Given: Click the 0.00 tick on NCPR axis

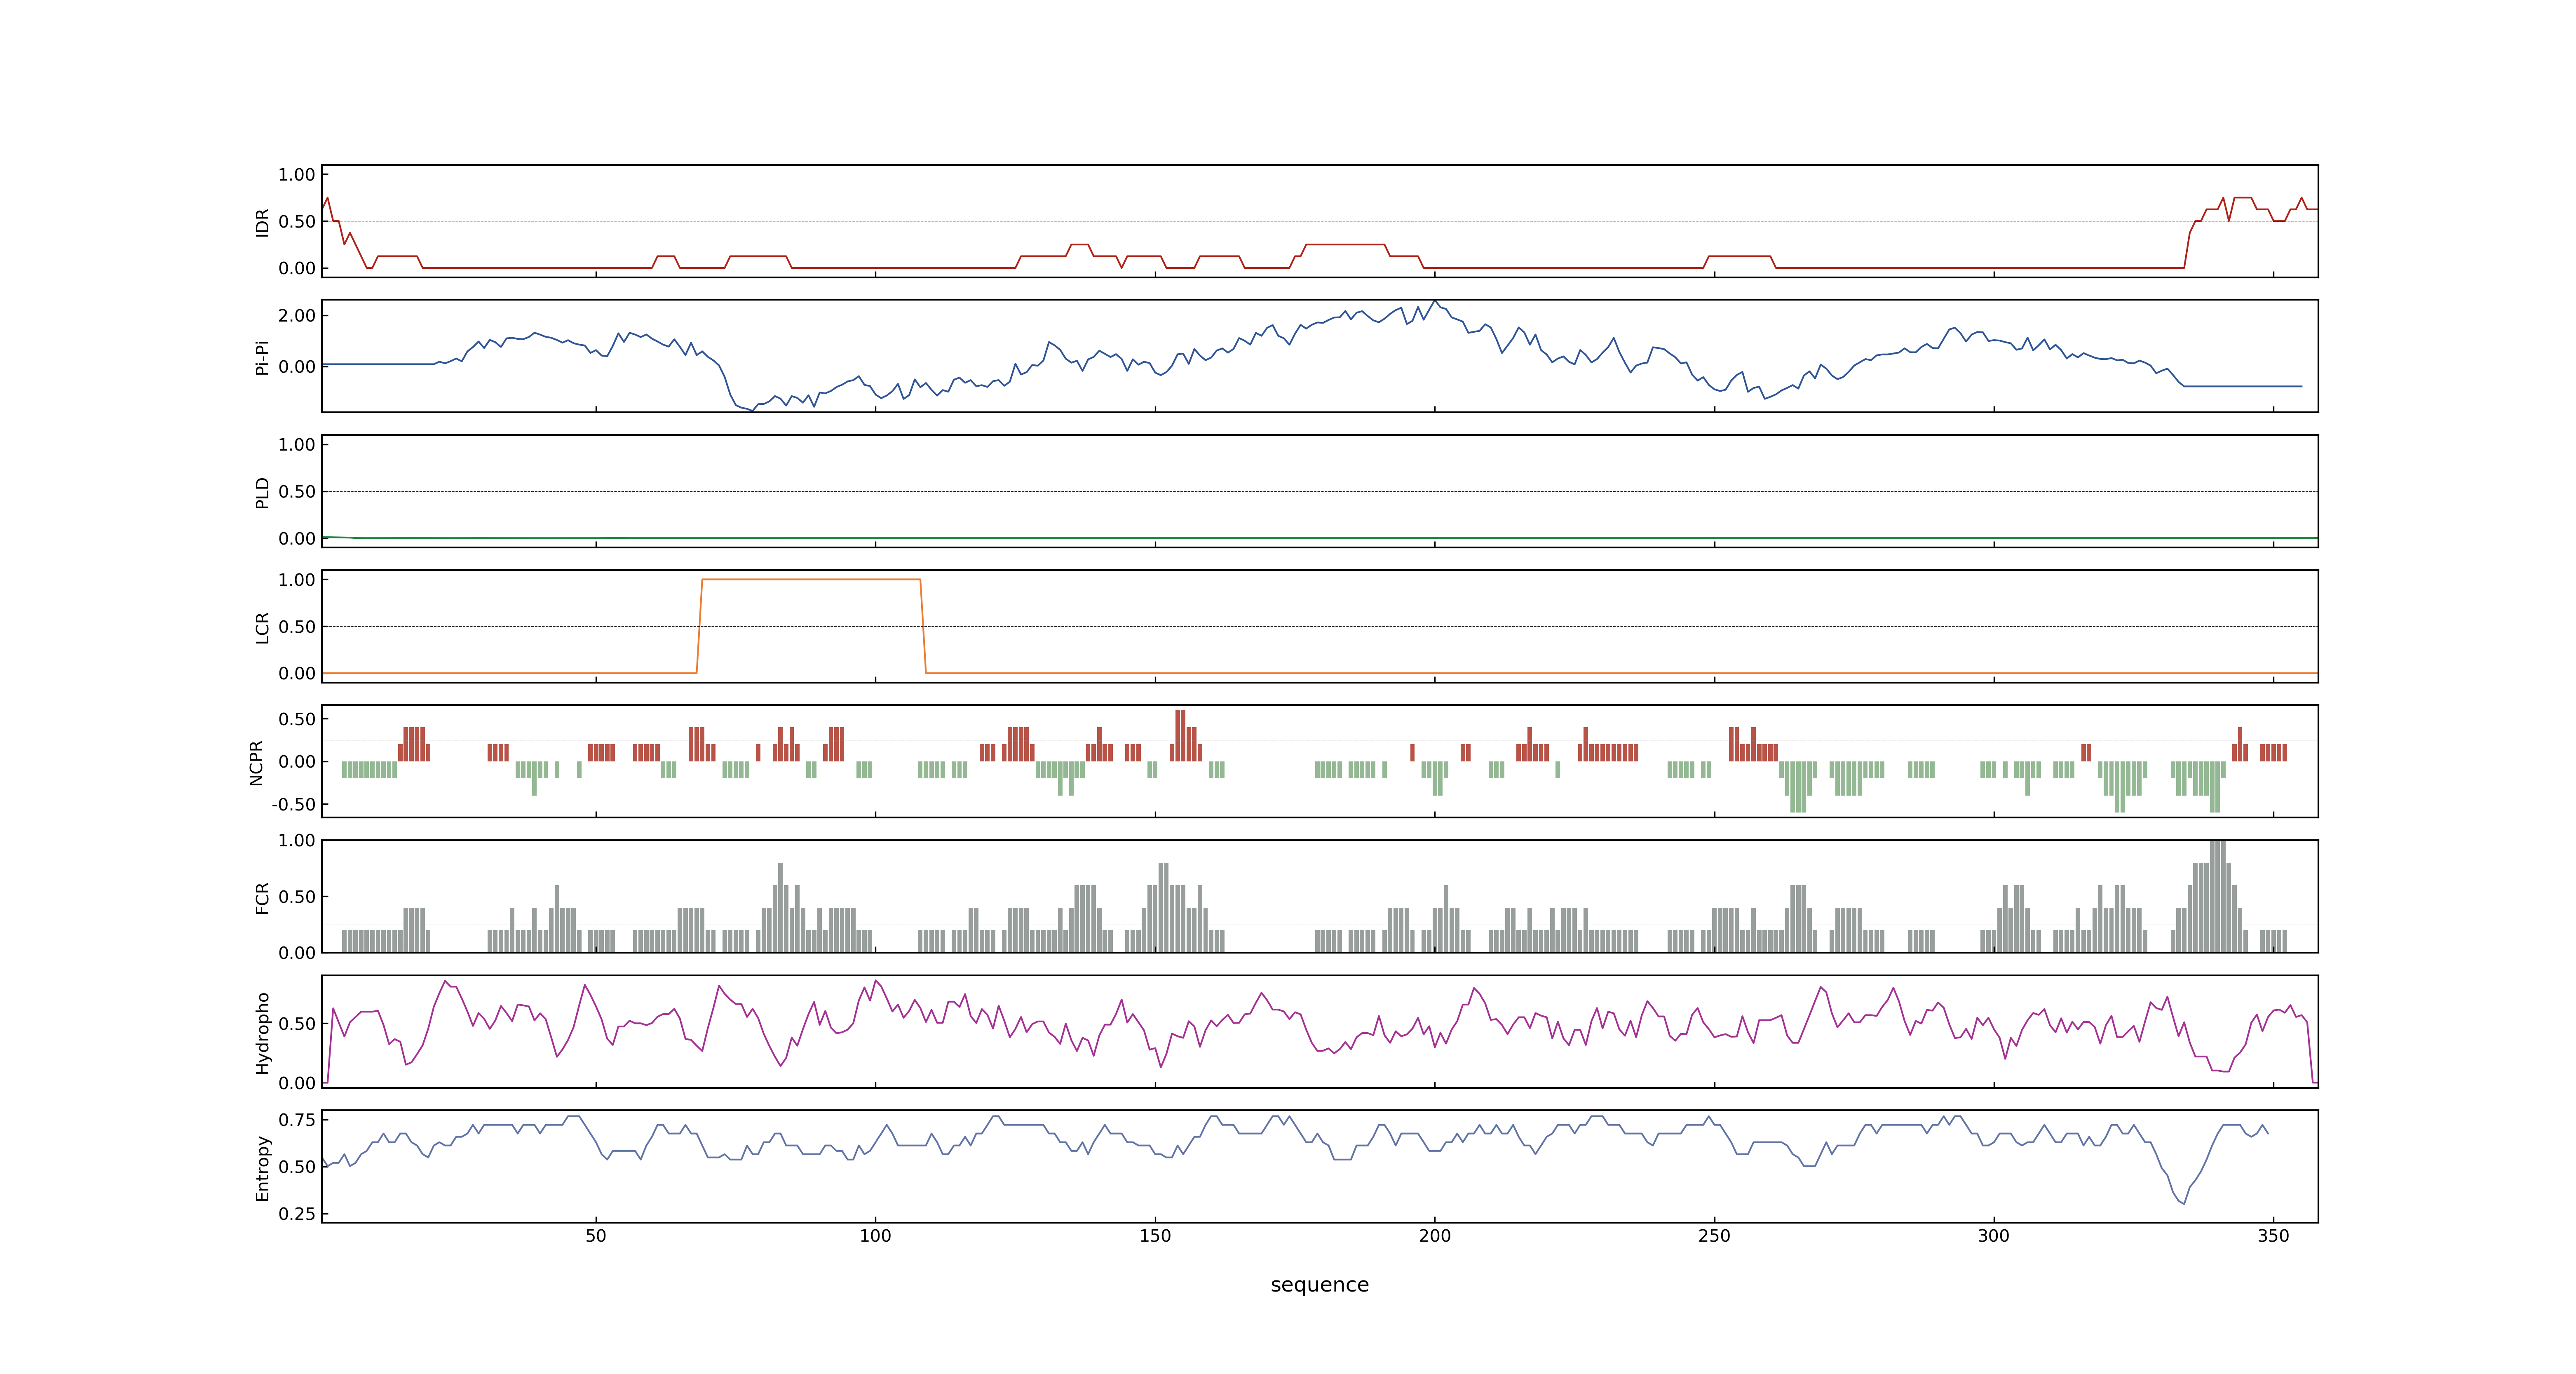Looking at the screenshot, I should 297,762.
